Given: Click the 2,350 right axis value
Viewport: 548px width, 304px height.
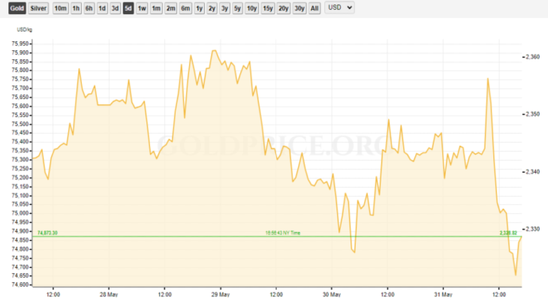Looking at the screenshot, I should pos(533,114).
